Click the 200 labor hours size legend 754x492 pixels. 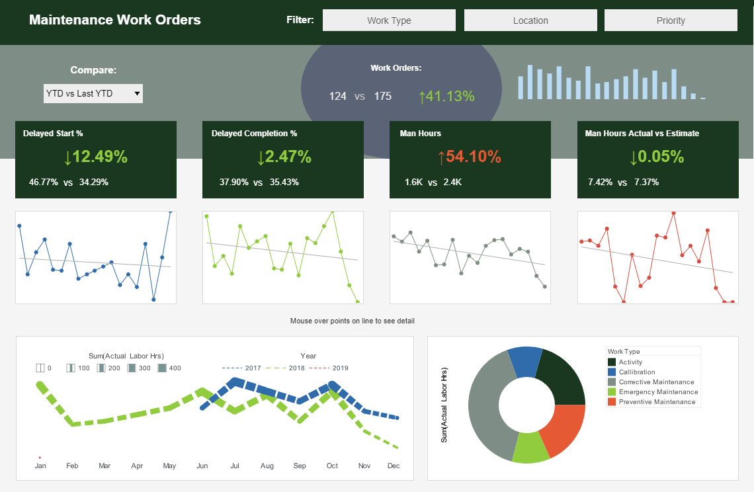(108, 368)
